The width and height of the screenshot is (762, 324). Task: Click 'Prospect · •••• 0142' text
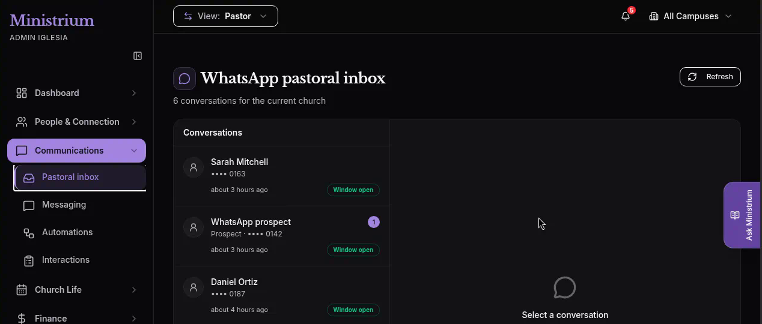point(246,234)
